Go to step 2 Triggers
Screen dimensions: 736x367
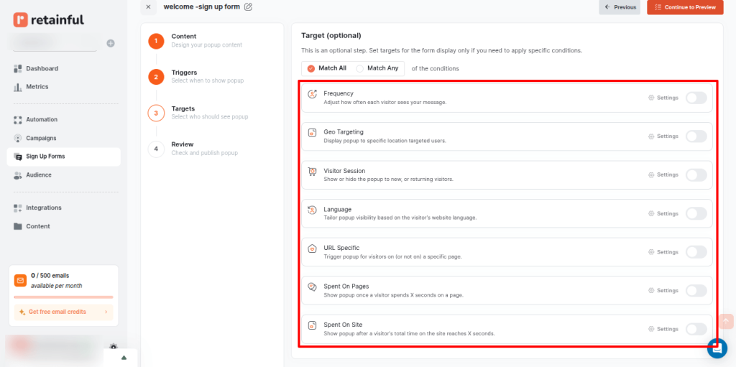(x=156, y=77)
